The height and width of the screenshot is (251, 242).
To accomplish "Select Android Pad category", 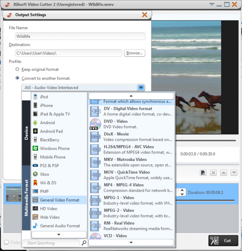I will click(59, 131).
